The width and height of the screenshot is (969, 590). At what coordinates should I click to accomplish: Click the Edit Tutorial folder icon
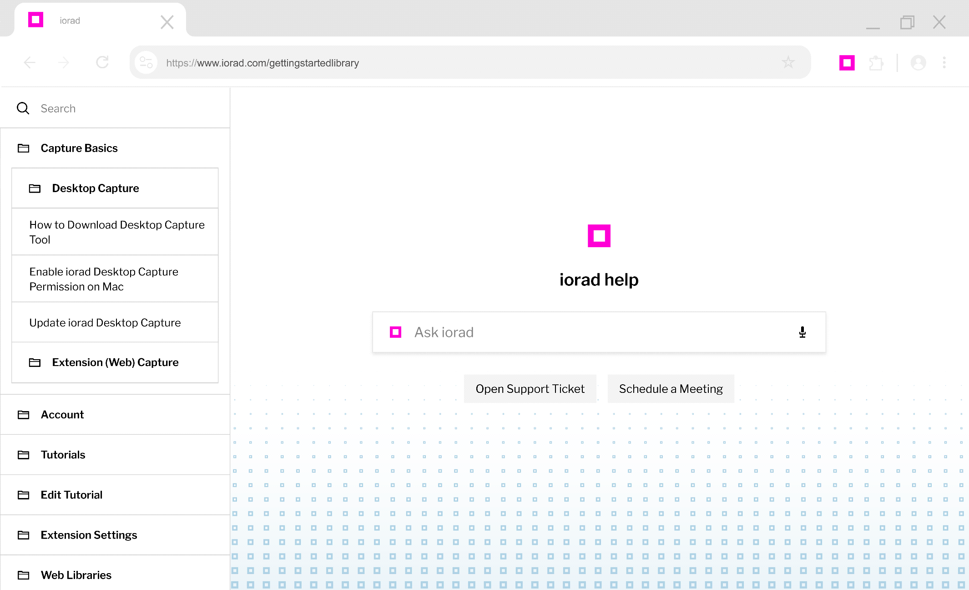(24, 495)
